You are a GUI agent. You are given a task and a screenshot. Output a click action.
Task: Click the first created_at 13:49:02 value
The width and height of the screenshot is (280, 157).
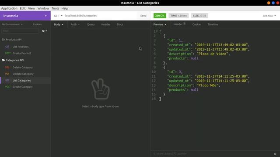coord(221,44)
